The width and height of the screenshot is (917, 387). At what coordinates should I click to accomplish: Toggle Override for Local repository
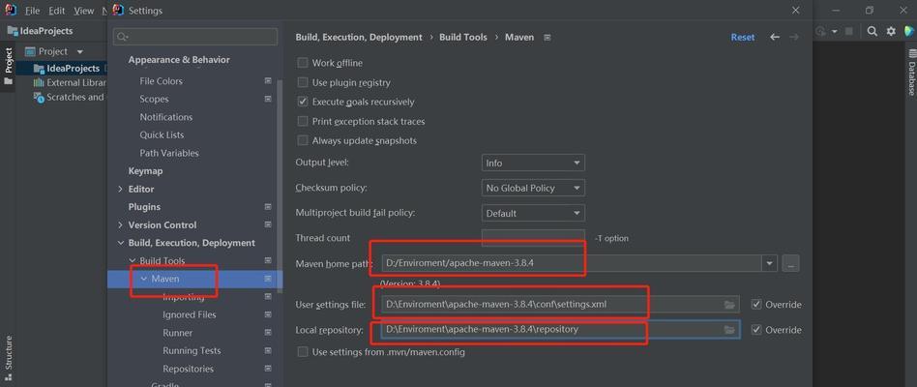click(756, 330)
